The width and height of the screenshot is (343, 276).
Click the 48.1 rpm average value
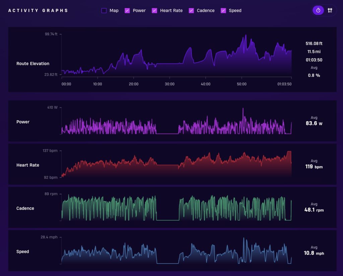[314, 210]
